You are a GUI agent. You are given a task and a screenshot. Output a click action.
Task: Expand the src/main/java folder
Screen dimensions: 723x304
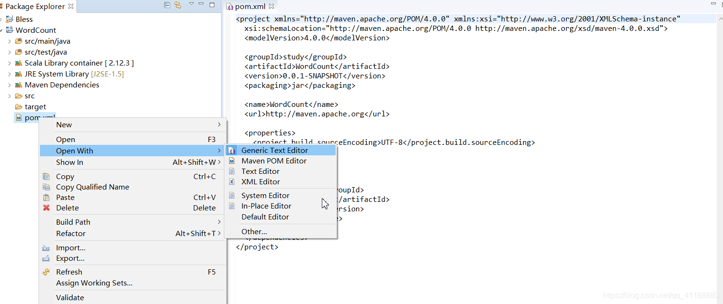pos(10,41)
